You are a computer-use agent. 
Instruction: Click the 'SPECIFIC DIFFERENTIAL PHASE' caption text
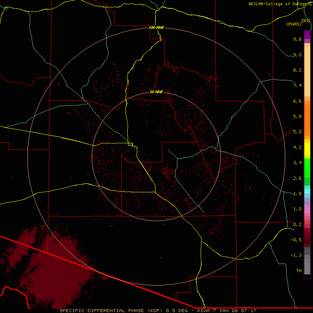(x=102, y=311)
